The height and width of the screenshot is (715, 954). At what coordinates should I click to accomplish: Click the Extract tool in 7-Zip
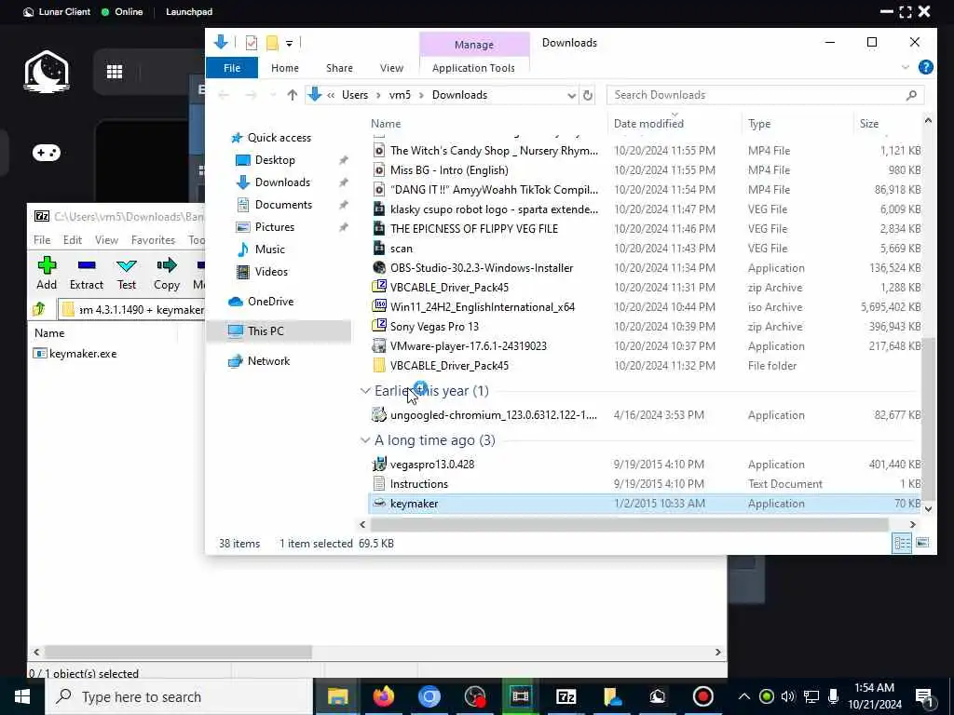(x=87, y=273)
